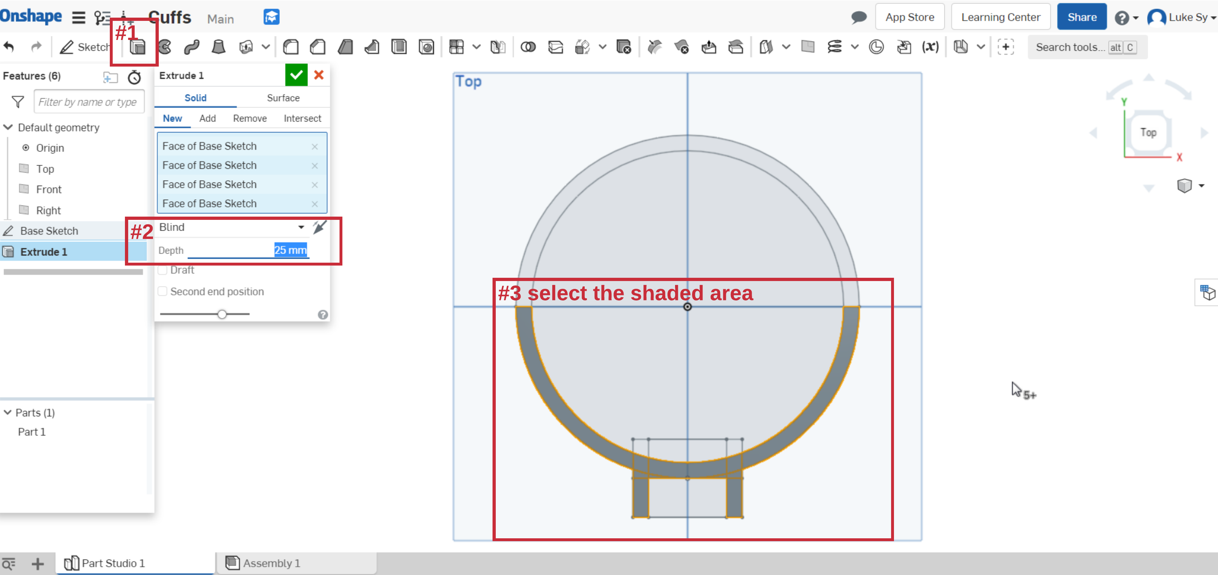Select the Delete face tool

[682, 47]
